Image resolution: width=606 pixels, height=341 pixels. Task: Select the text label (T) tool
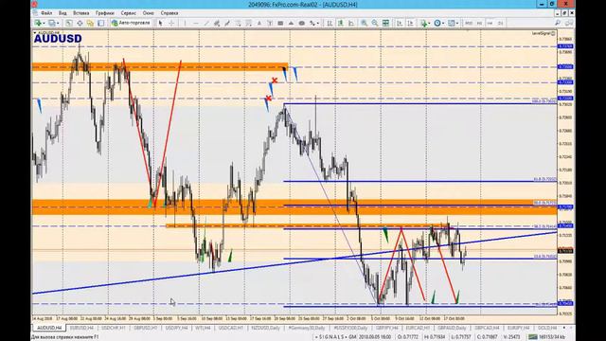click(x=270, y=23)
